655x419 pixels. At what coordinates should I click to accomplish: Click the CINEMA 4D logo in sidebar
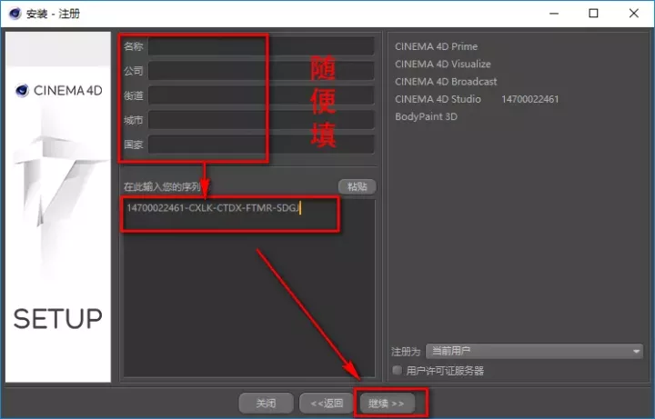pos(58,90)
